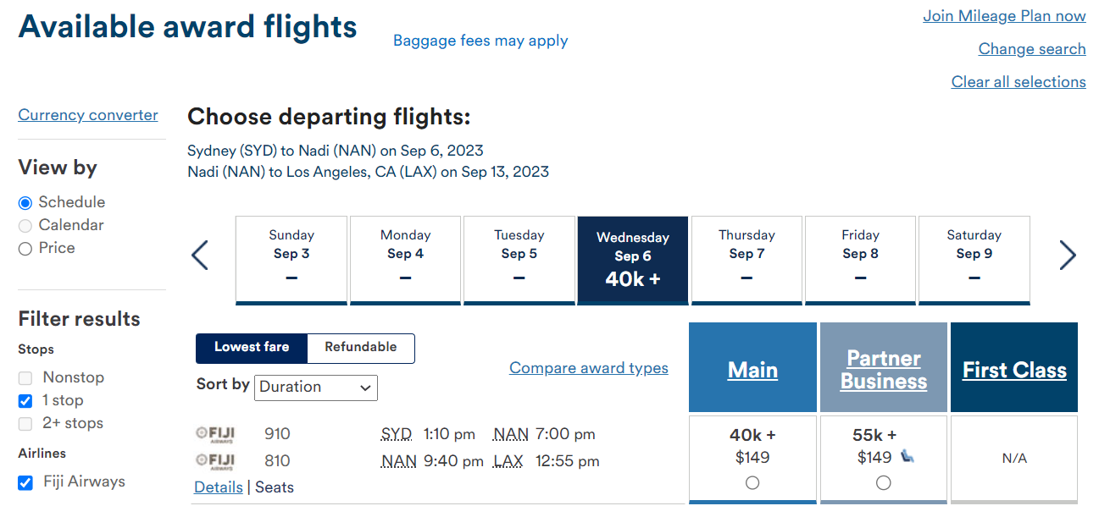Open the Currency converter
This screenshot has width=1099, height=506.
(87, 114)
